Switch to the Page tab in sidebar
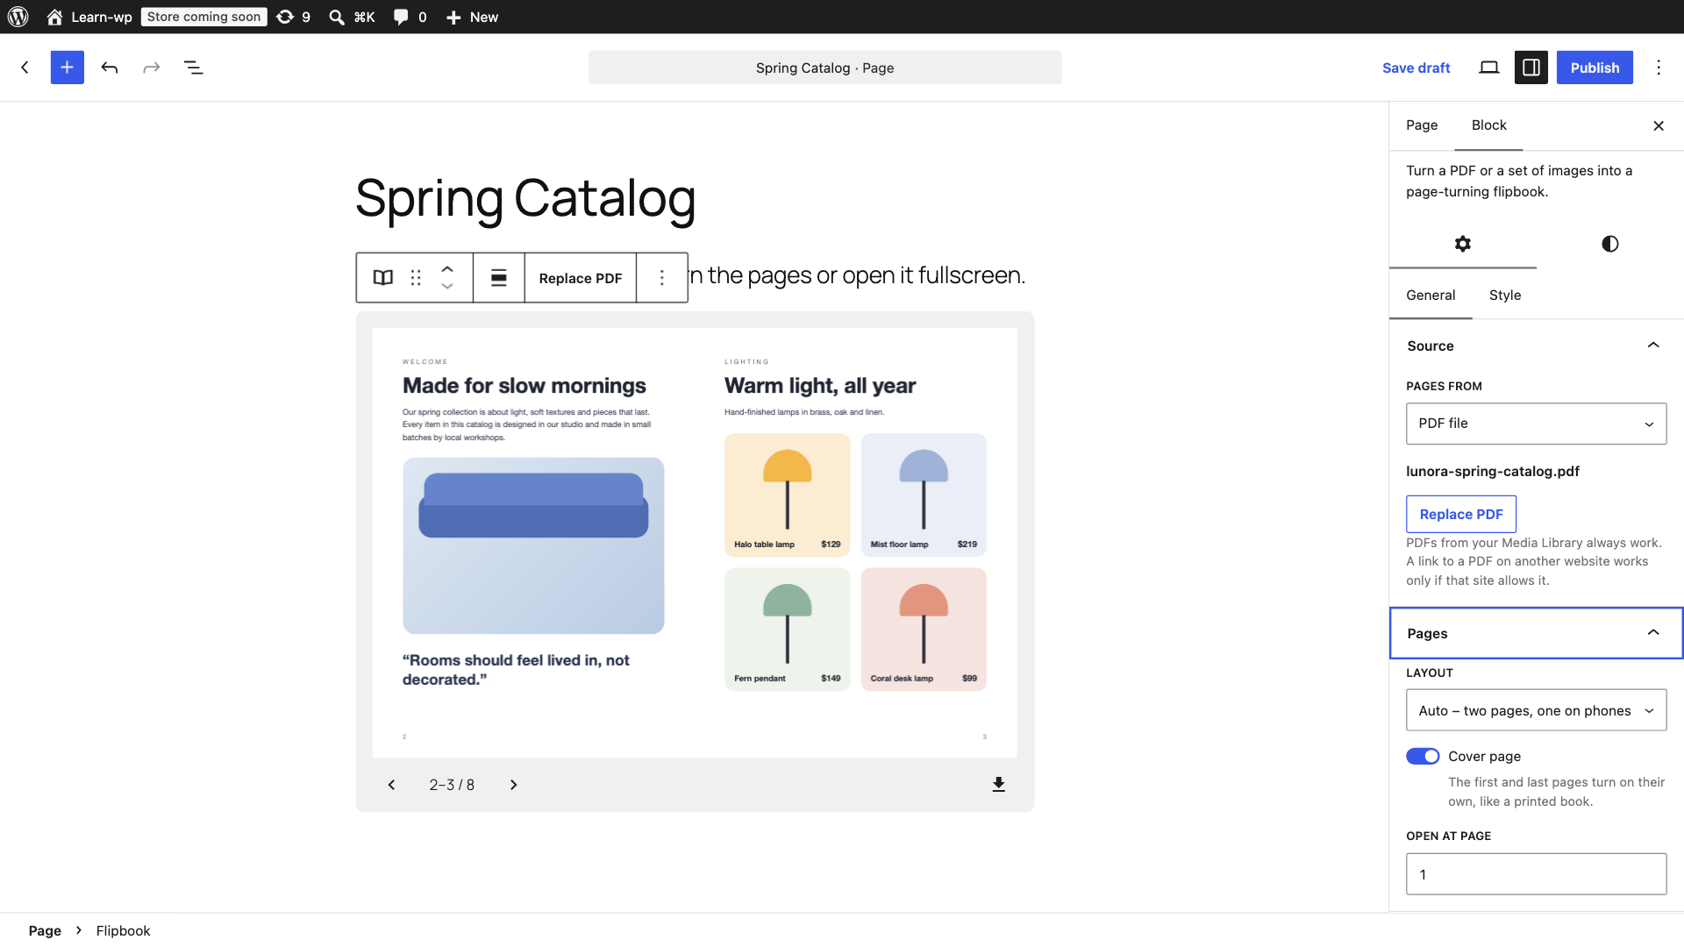Image resolution: width=1684 pixels, height=947 pixels. pos(1422,125)
